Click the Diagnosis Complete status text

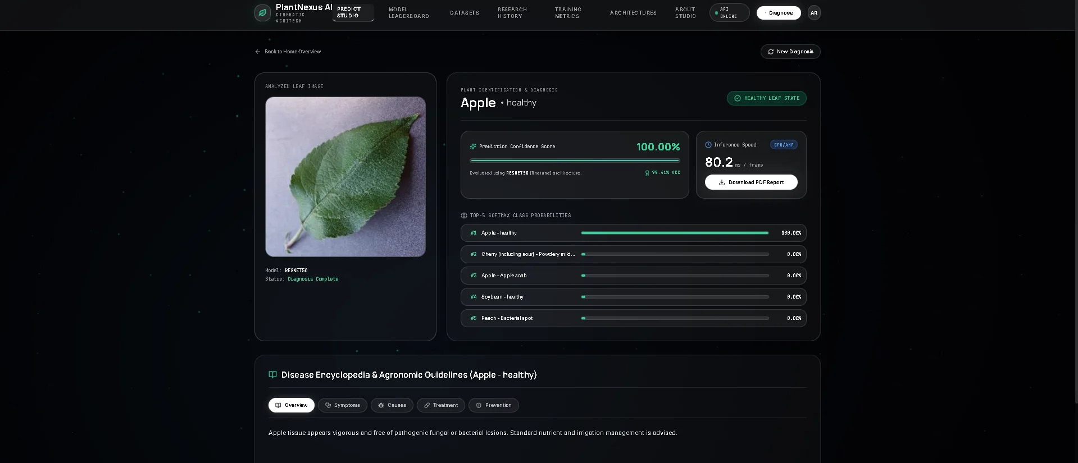coord(313,279)
